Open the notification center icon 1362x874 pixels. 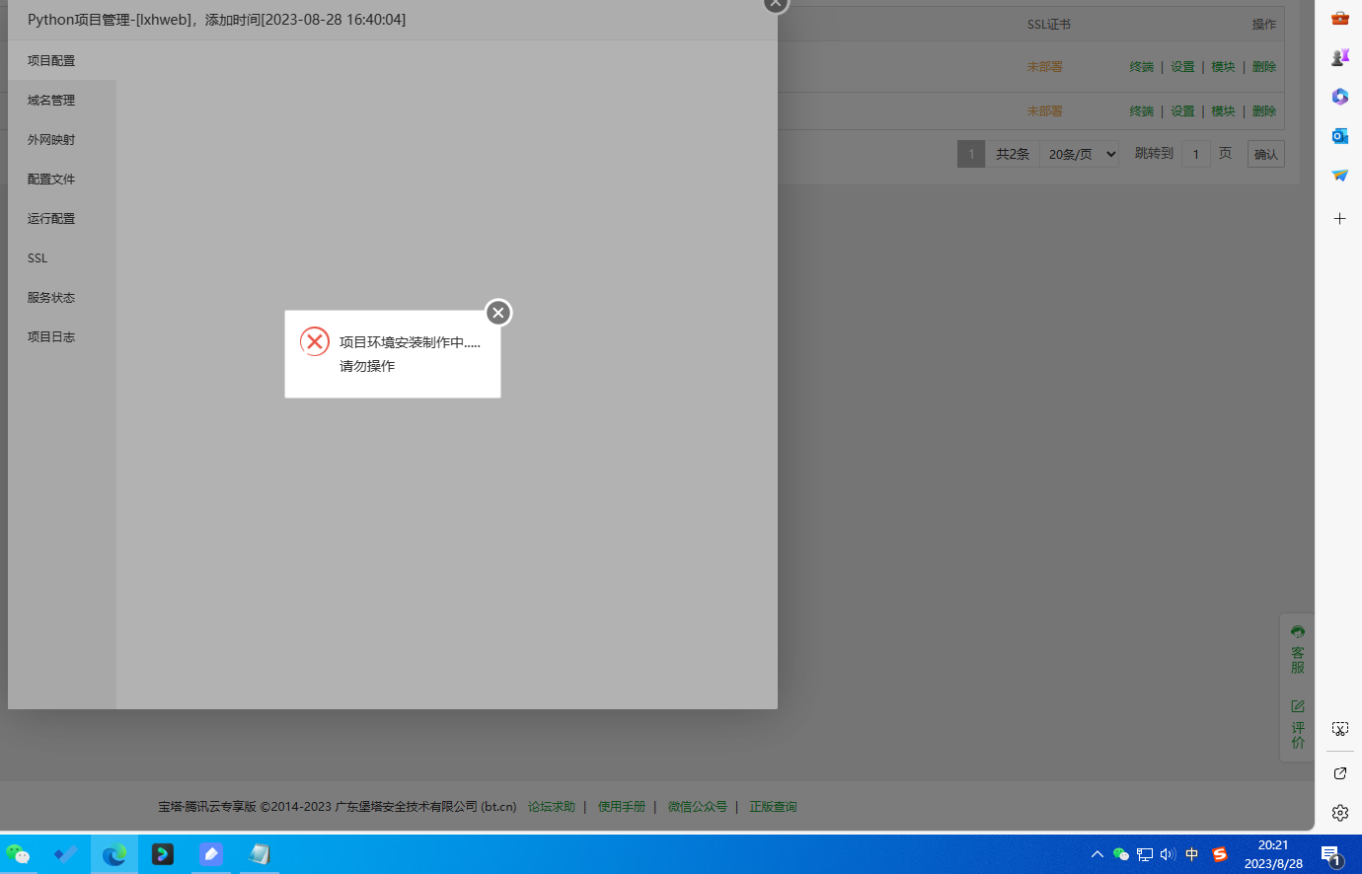point(1331,854)
